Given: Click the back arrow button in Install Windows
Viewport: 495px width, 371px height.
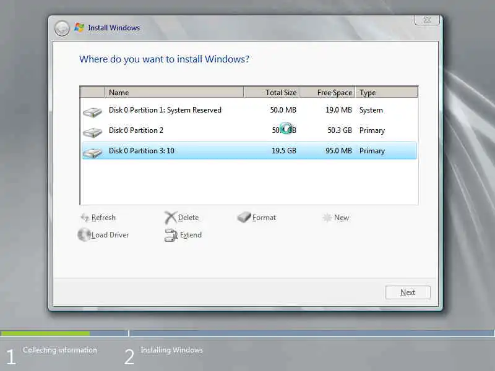Looking at the screenshot, I should click(62, 28).
